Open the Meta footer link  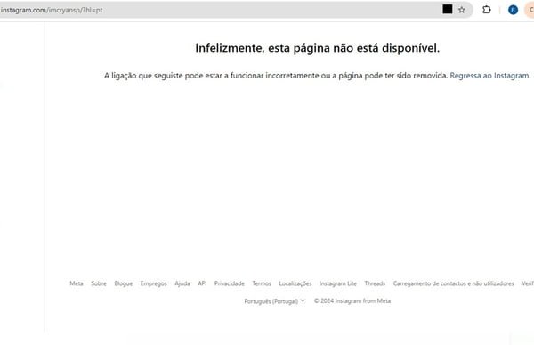tap(77, 283)
